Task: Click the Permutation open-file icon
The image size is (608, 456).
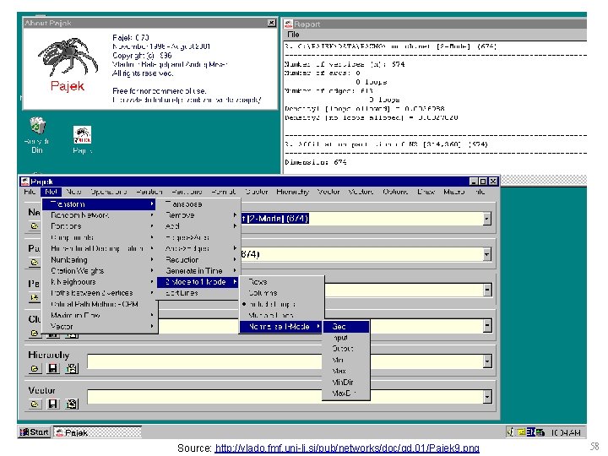Action: 35,297
